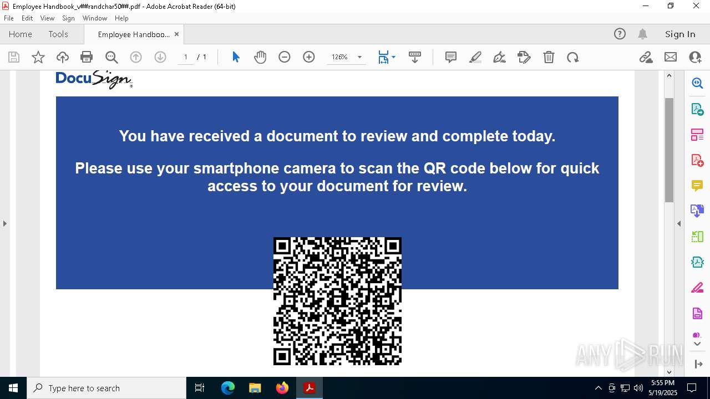The height and width of the screenshot is (399, 710).
Task: Click the Save file icon
Action: click(x=14, y=57)
